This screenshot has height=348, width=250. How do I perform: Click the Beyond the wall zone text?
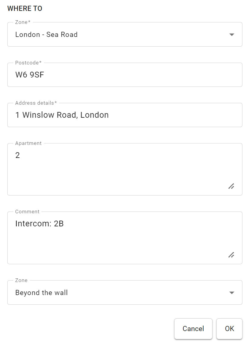pyautogui.click(x=41, y=293)
